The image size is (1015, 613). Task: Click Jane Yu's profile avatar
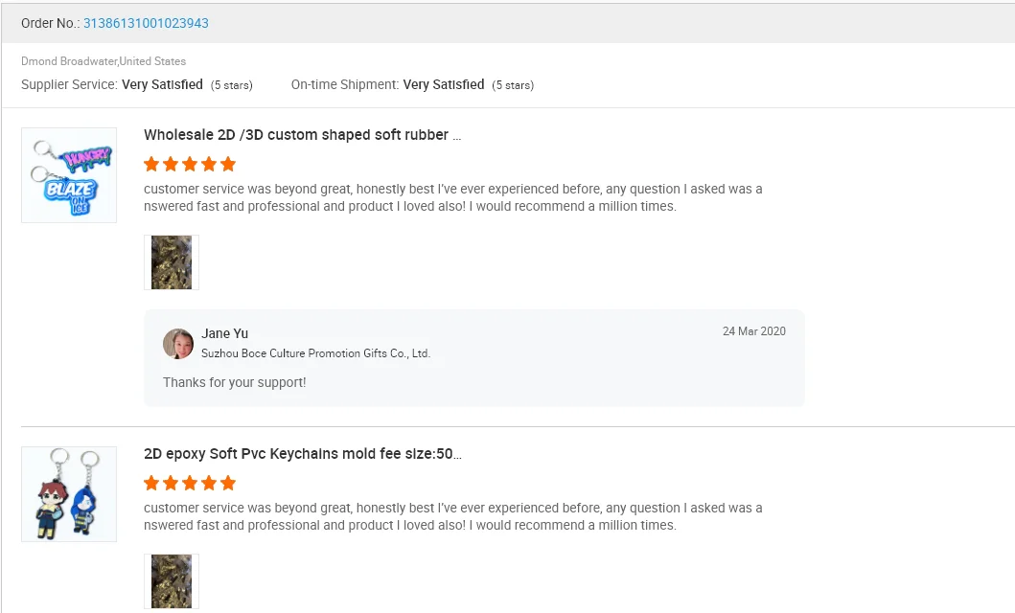click(x=178, y=344)
